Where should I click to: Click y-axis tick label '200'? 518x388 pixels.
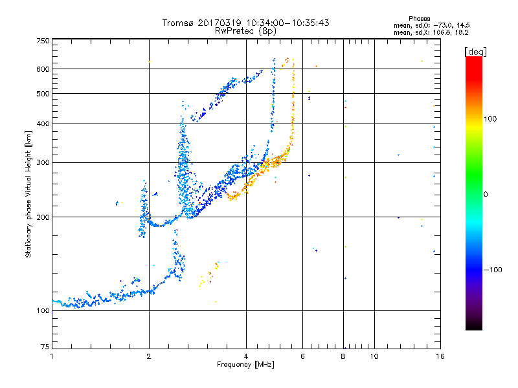(43, 217)
